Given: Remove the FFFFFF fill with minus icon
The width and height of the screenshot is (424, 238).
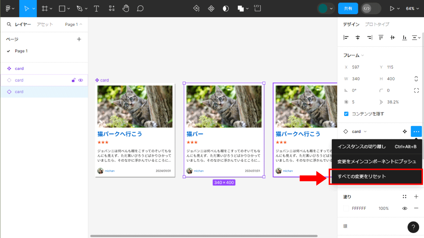Looking at the screenshot, I should coord(416,208).
